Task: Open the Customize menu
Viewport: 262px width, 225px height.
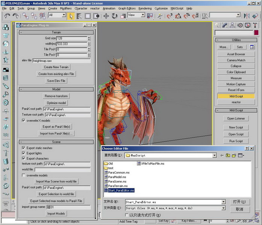Action: pyautogui.click(x=161, y=8)
